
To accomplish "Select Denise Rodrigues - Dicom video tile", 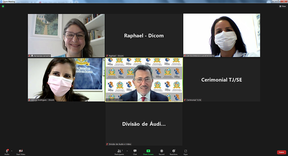I will (66, 80).
